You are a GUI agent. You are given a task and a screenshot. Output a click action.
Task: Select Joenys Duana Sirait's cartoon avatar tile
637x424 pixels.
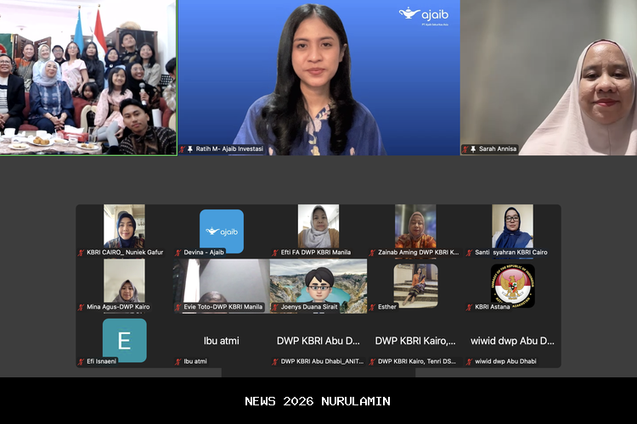(318, 285)
